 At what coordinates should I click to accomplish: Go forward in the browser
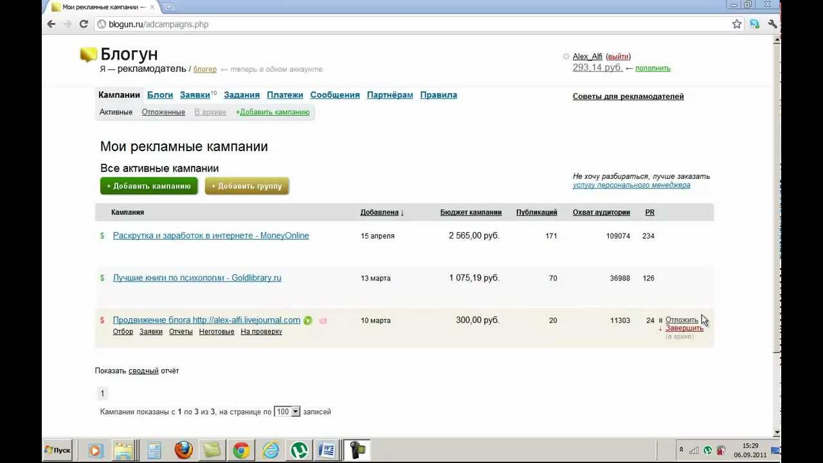[68, 24]
